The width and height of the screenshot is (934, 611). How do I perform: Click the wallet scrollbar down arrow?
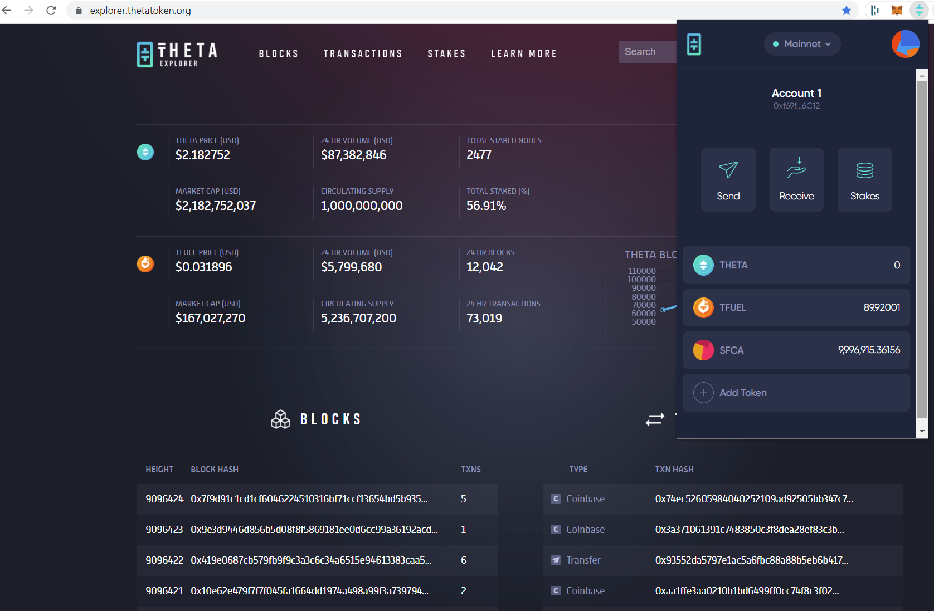[x=922, y=431]
